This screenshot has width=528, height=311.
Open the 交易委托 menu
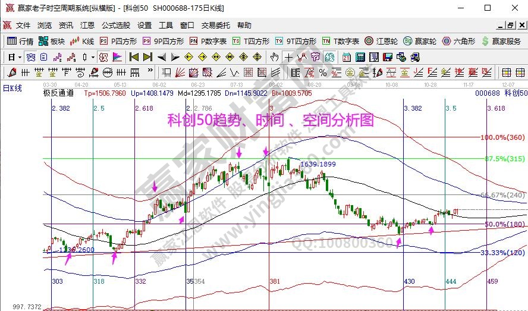pos(215,26)
